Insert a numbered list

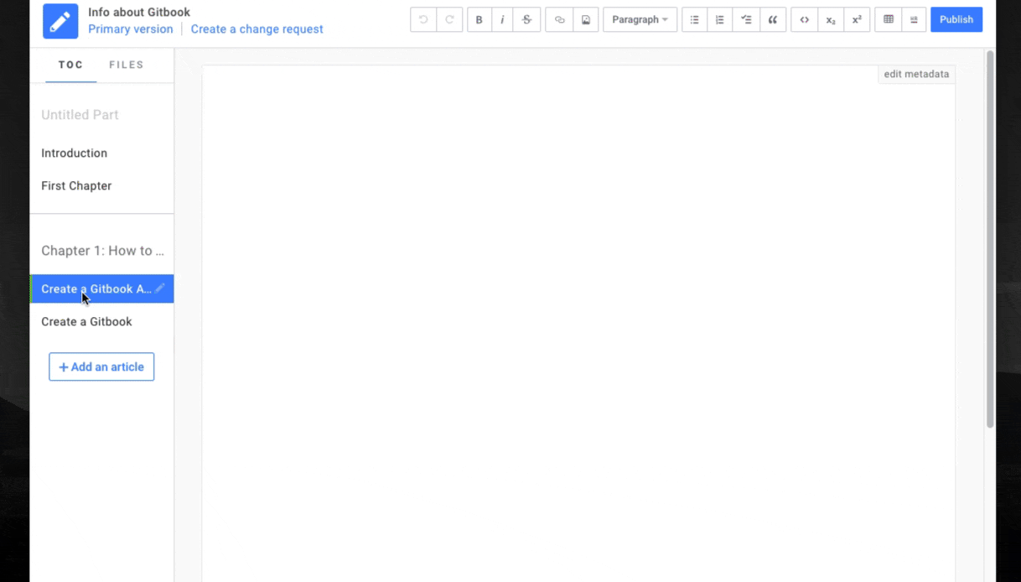[719, 19]
